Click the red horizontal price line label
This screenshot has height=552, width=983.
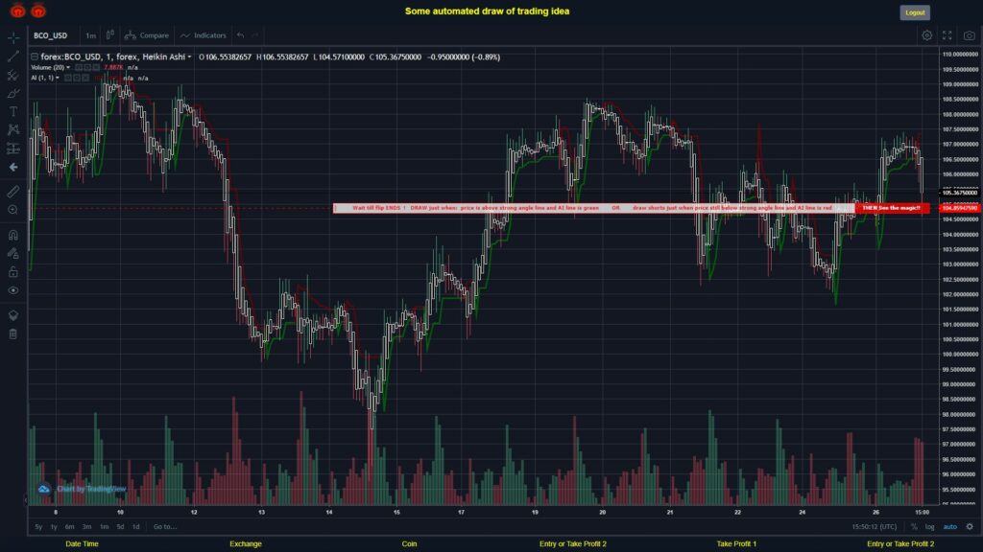[x=960, y=208]
